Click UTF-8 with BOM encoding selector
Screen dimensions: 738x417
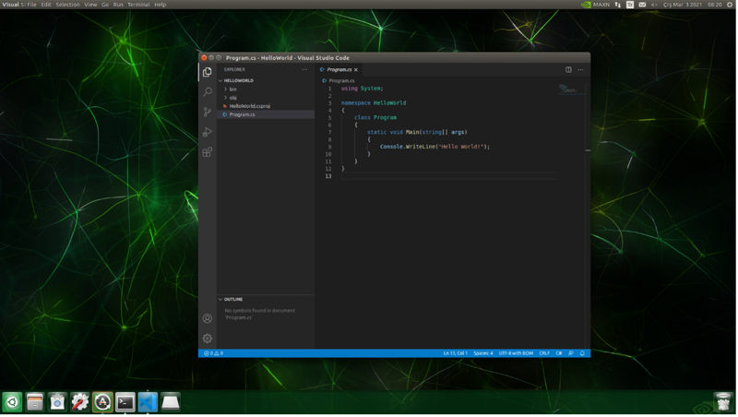click(517, 354)
